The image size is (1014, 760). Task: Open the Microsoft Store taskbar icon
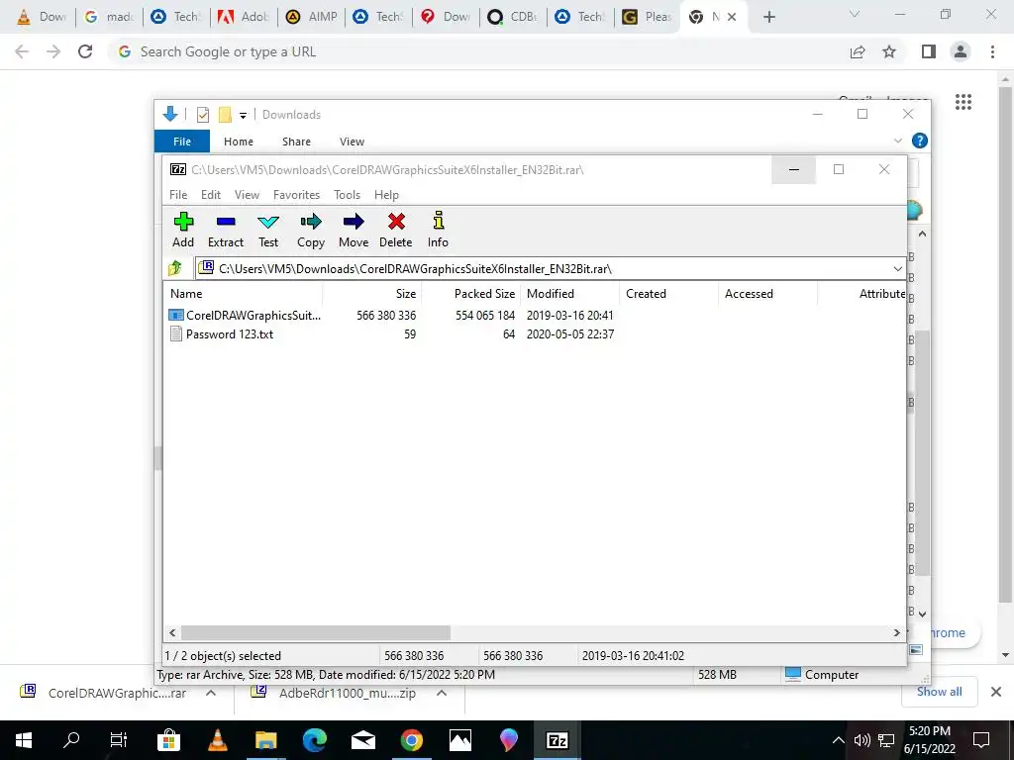pyautogui.click(x=168, y=740)
